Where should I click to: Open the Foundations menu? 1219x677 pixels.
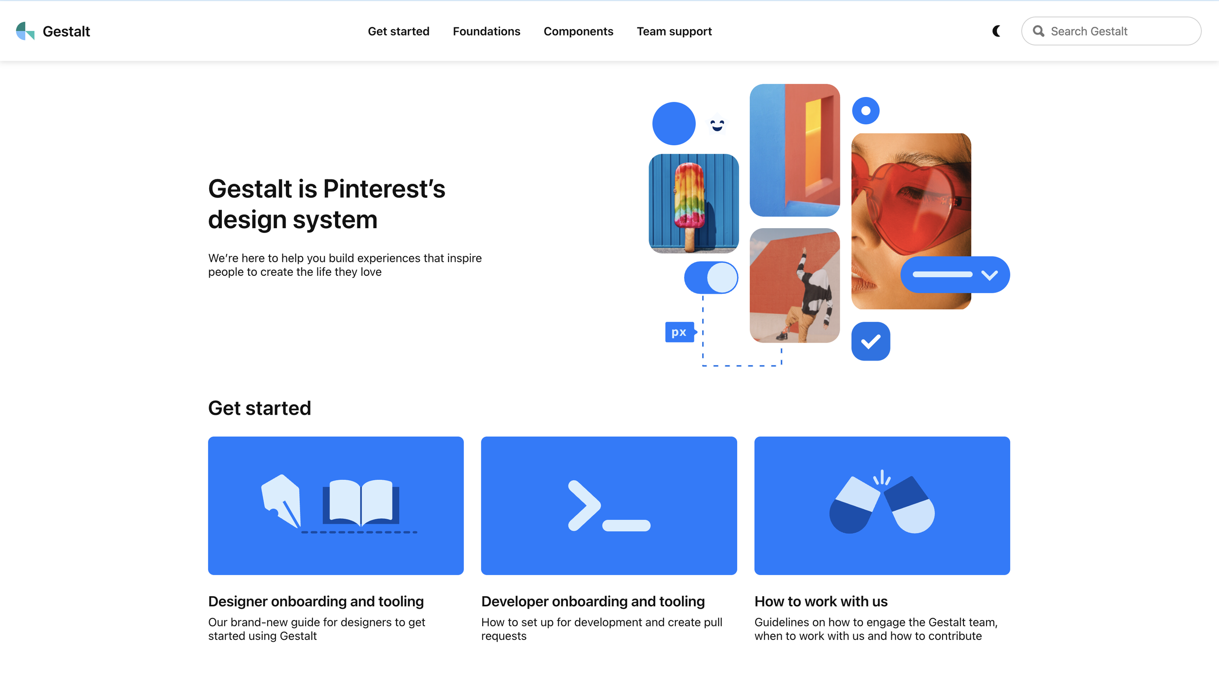coord(486,31)
